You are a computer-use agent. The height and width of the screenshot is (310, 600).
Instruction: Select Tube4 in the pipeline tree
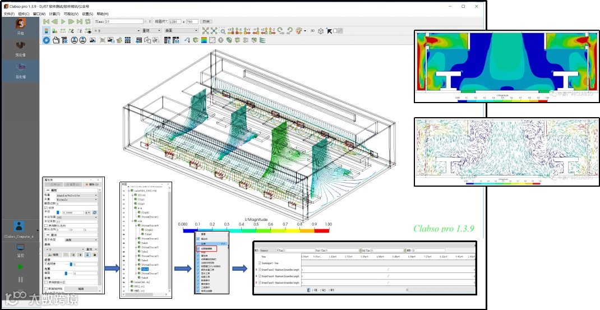pos(145,269)
